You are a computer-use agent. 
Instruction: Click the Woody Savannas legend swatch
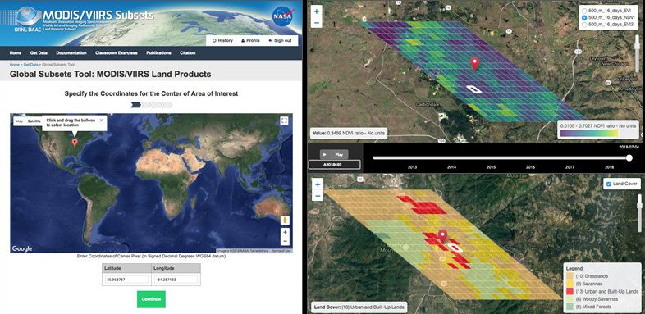570,298
